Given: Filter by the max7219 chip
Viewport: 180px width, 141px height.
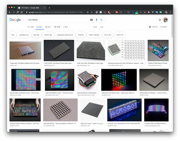Looking at the screenshot, I should click(x=120, y=35).
